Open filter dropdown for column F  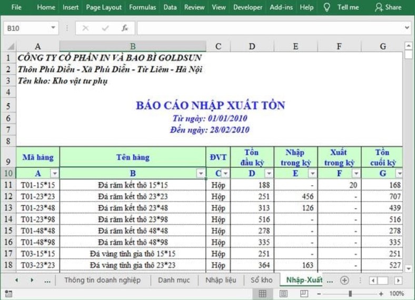point(356,174)
